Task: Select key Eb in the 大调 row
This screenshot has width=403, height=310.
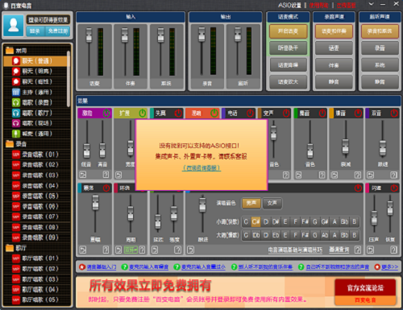Action: (276, 235)
